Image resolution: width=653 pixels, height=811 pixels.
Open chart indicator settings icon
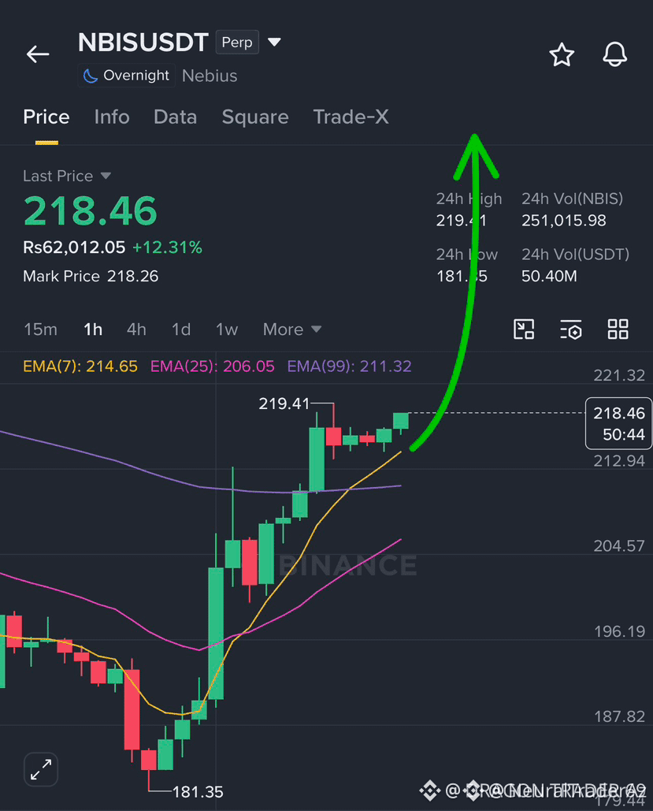click(571, 329)
